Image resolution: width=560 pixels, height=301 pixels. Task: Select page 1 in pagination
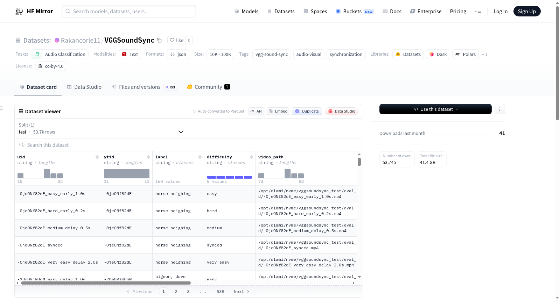point(163,292)
